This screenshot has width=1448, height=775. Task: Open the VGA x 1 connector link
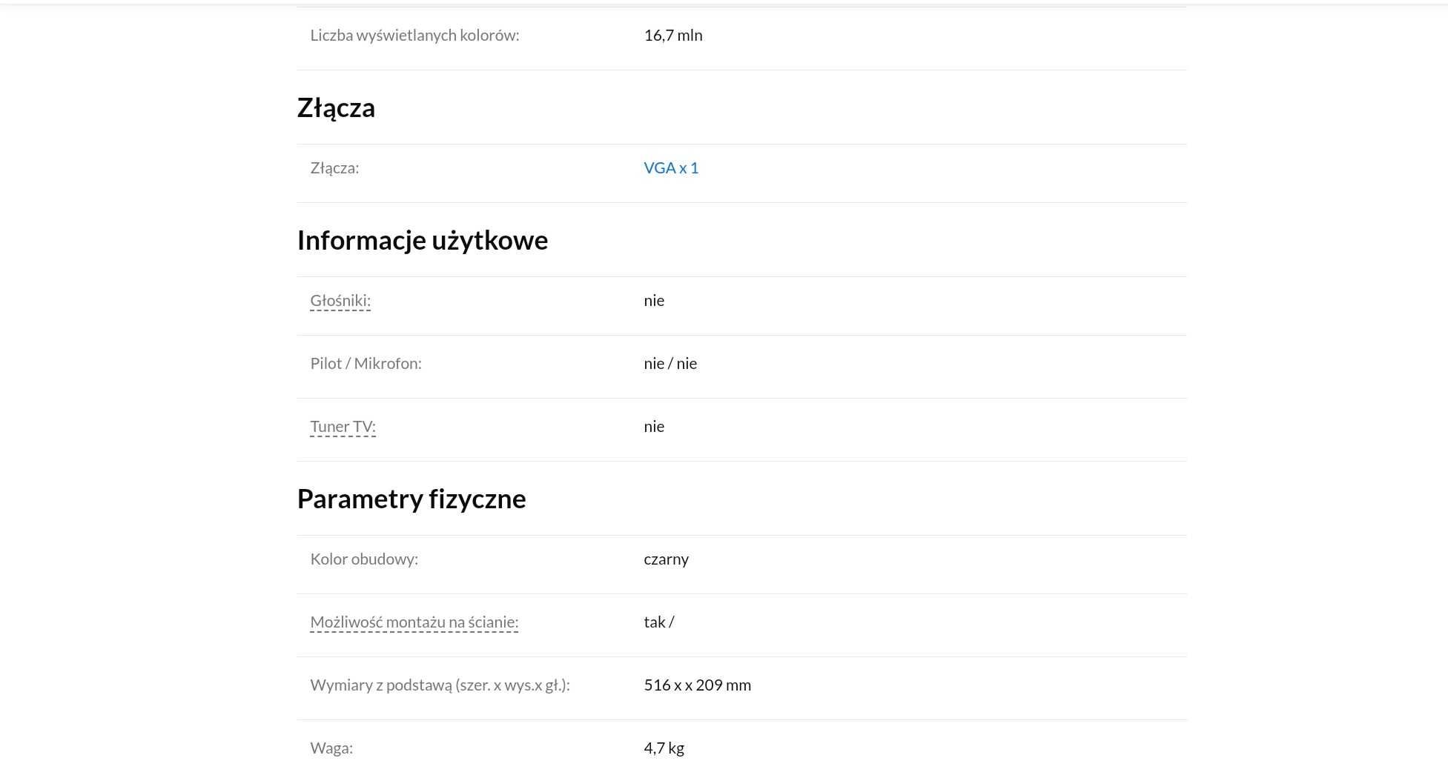pos(671,168)
